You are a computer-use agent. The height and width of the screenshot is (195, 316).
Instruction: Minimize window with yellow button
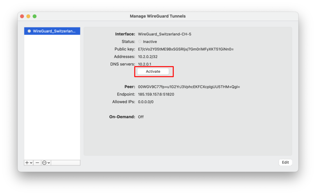click(x=28, y=16)
